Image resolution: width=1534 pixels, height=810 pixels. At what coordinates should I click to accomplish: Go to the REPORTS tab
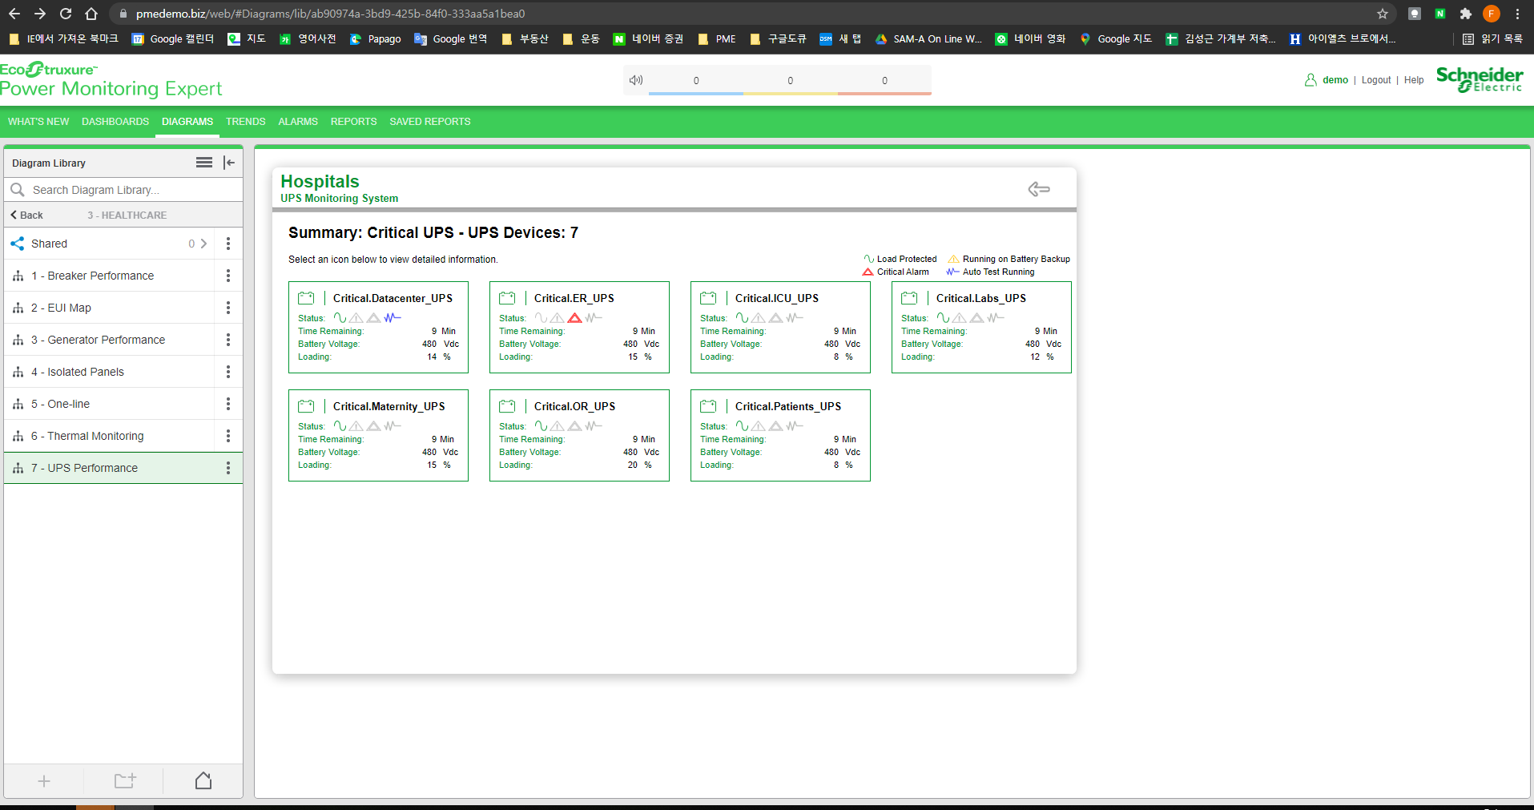click(353, 122)
